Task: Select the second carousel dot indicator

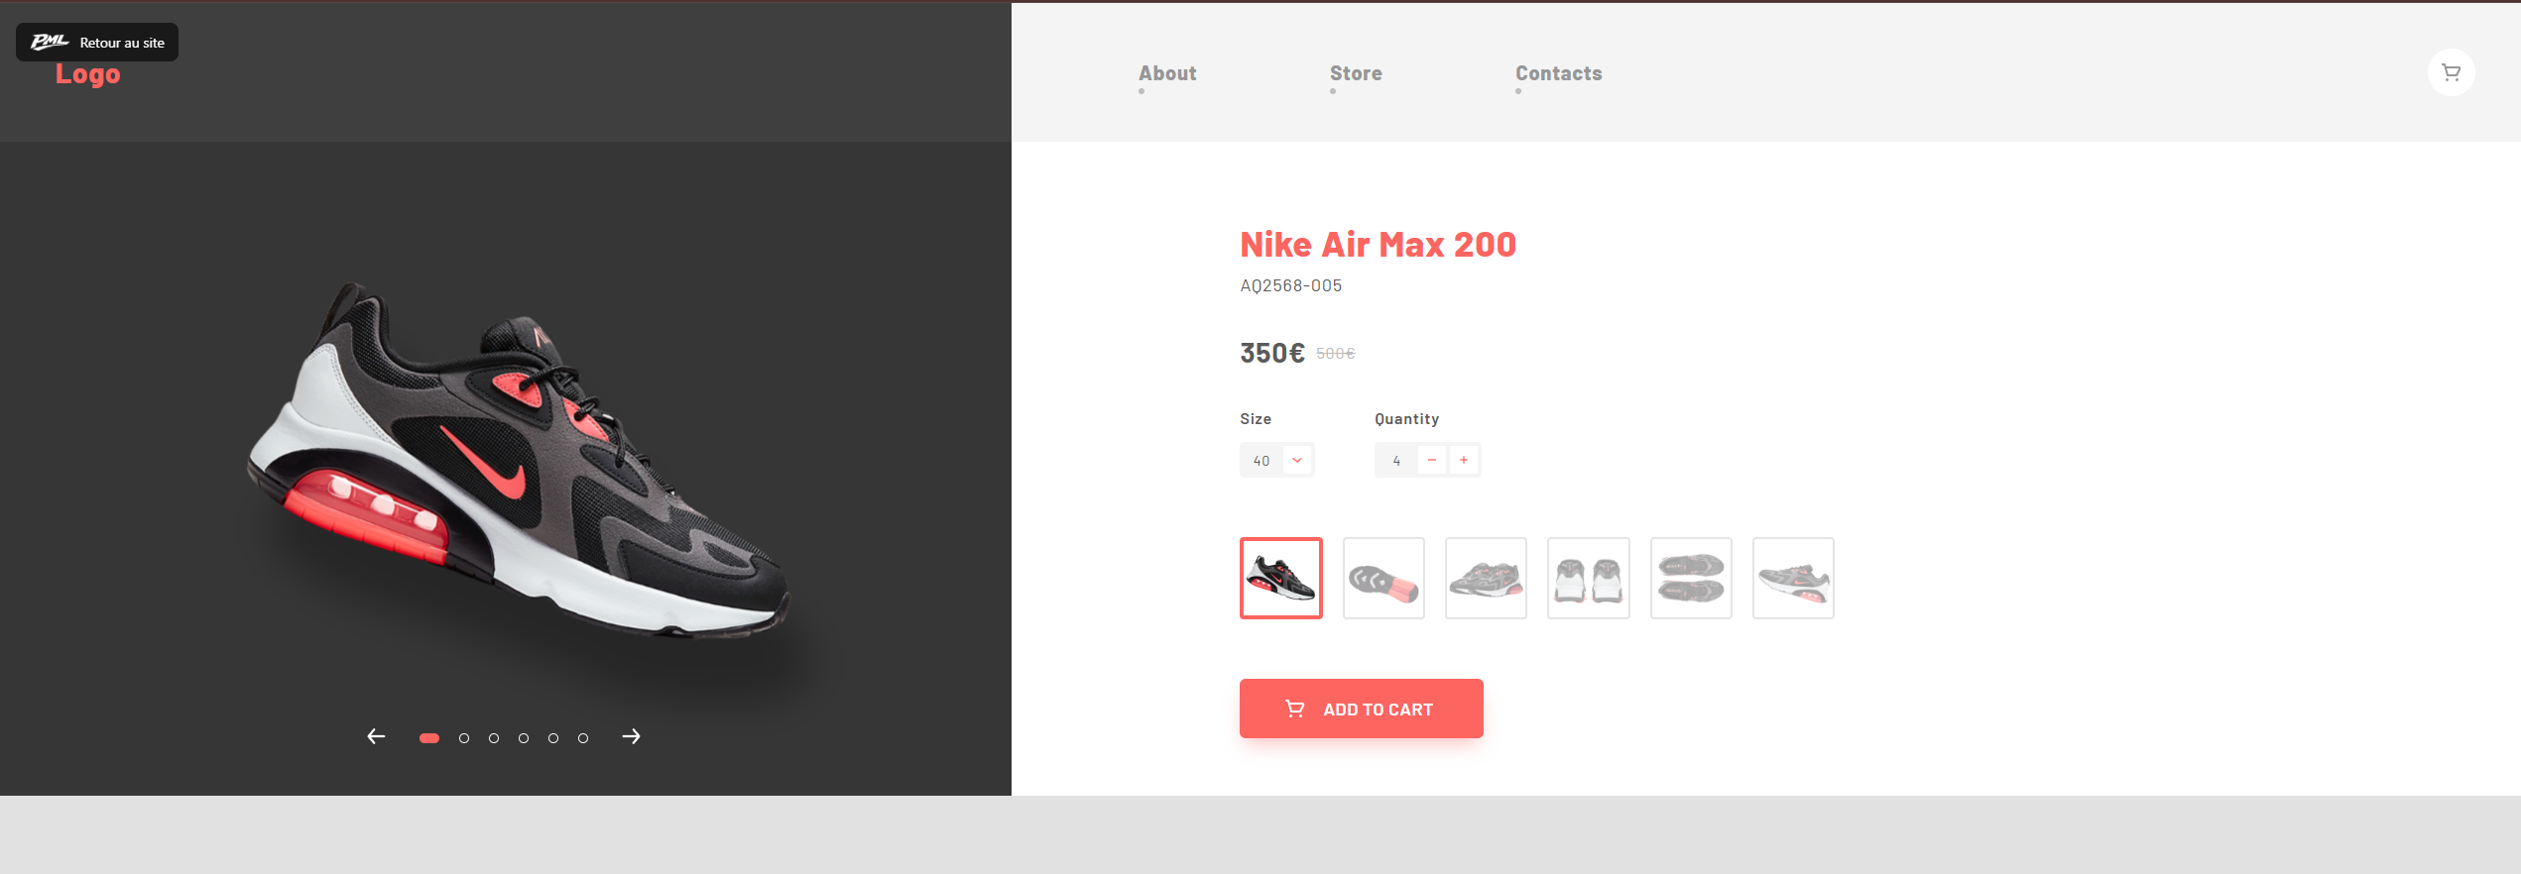Action: pyautogui.click(x=464, y=738)
